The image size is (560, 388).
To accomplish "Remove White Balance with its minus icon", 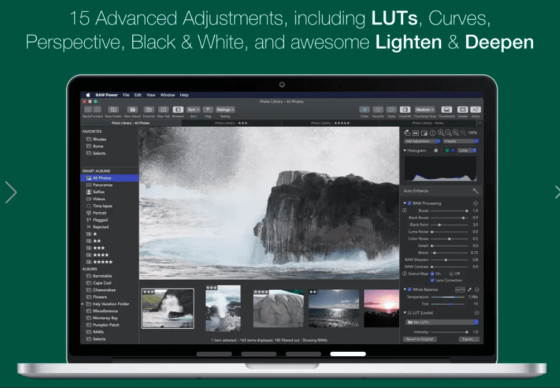I will pos(477,289).
